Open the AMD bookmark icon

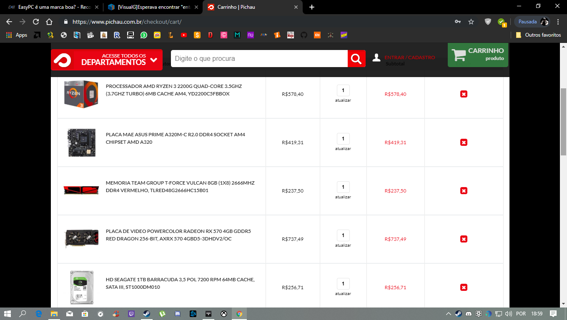pos(37,35)
